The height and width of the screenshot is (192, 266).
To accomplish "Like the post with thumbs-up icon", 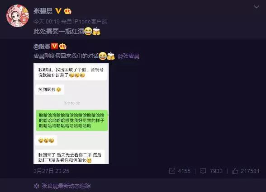I will point(235,171).
